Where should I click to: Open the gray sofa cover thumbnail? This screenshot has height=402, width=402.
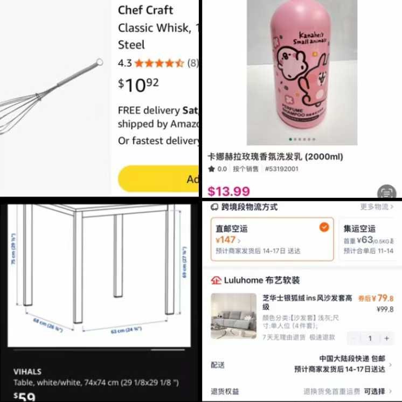pyautogui.click(x=233, y=316)
